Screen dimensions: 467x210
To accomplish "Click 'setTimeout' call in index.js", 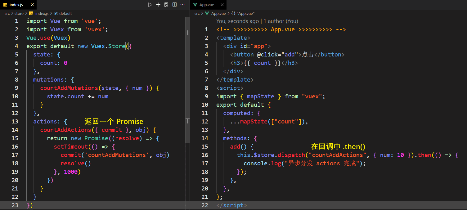I will (71, 146).
